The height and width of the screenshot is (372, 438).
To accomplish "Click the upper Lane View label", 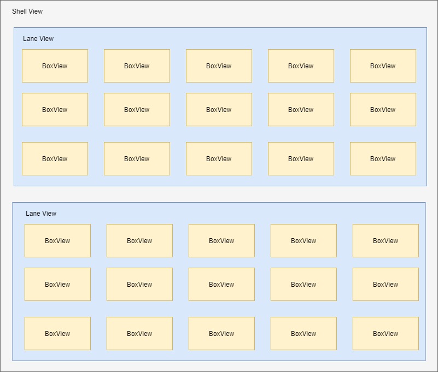I will tap(38, 39).
